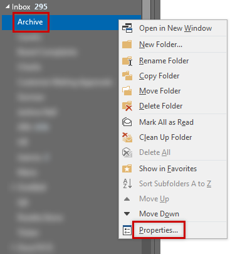This screenshot has height=254, width=240.
Task: Click the Copy Folder icon
Action: 127,76
